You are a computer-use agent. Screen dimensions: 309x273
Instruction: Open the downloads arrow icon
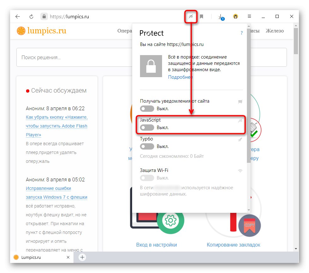click(221, 17)
